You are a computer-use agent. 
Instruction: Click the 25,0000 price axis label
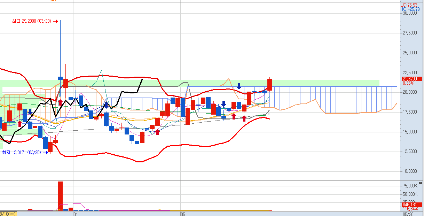pos(409,53)
